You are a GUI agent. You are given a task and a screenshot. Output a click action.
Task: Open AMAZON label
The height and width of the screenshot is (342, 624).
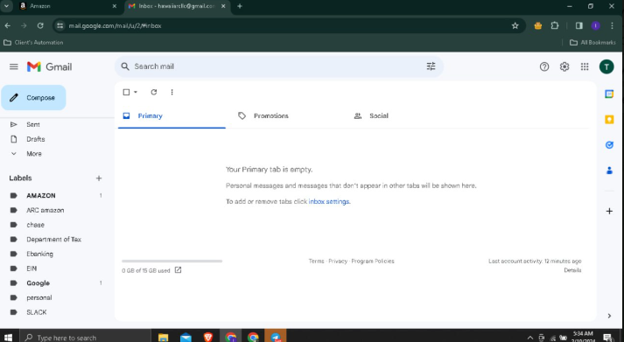point(41,196)
